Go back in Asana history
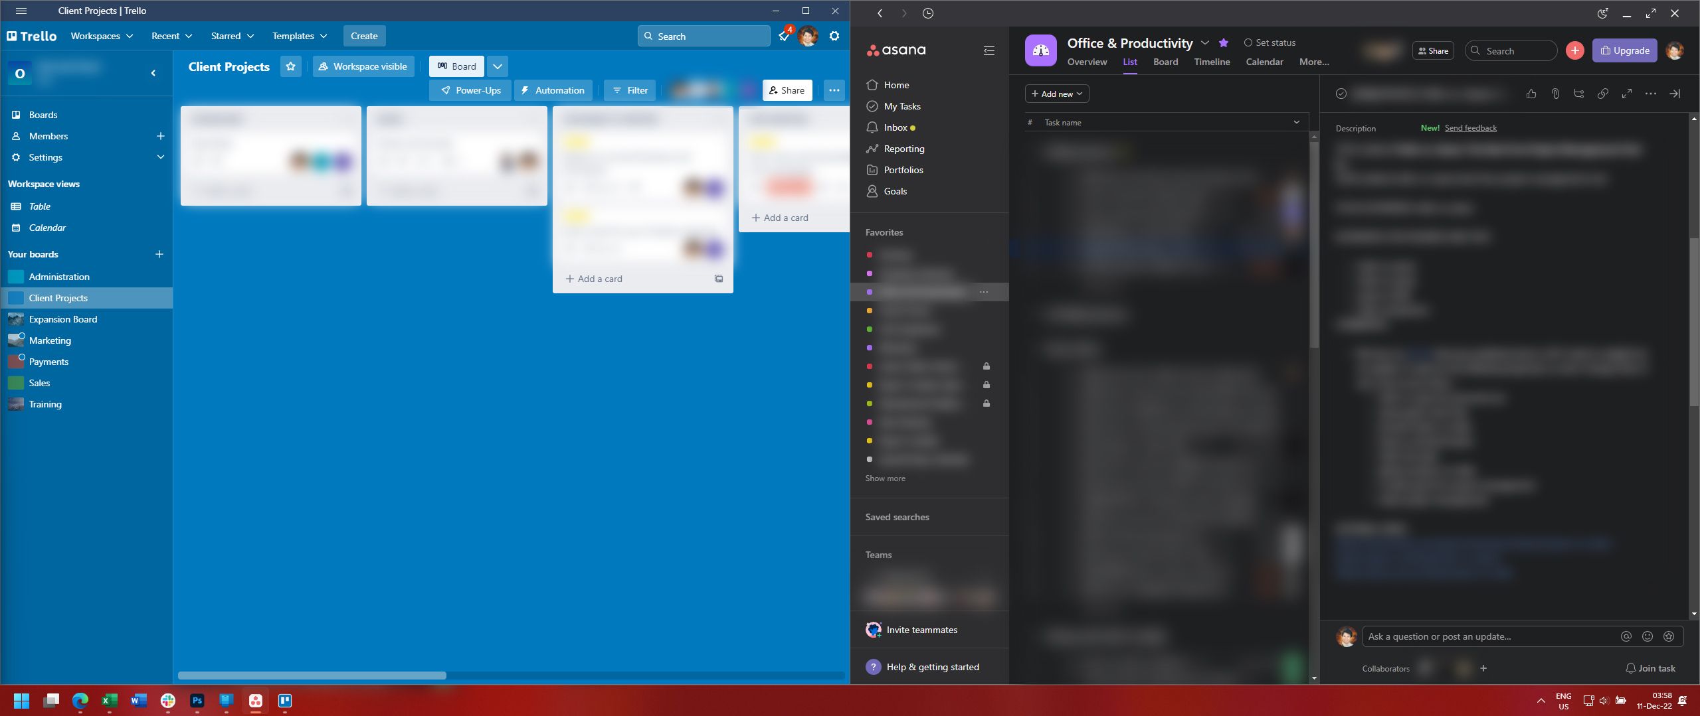Image resolution: width=1700 pixels, height=716 pixels. click(x=880, y=13)
